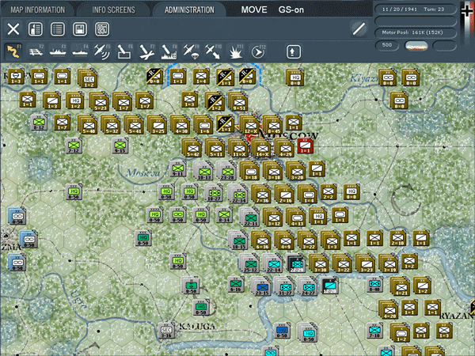Select the red Soviet unit 1=1 by Moscow
Viewport: 475px width, 356px height.
click(305, 146)
